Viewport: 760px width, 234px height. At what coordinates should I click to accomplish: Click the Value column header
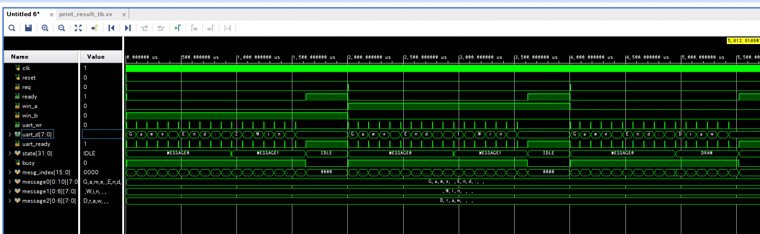point(95,57)
